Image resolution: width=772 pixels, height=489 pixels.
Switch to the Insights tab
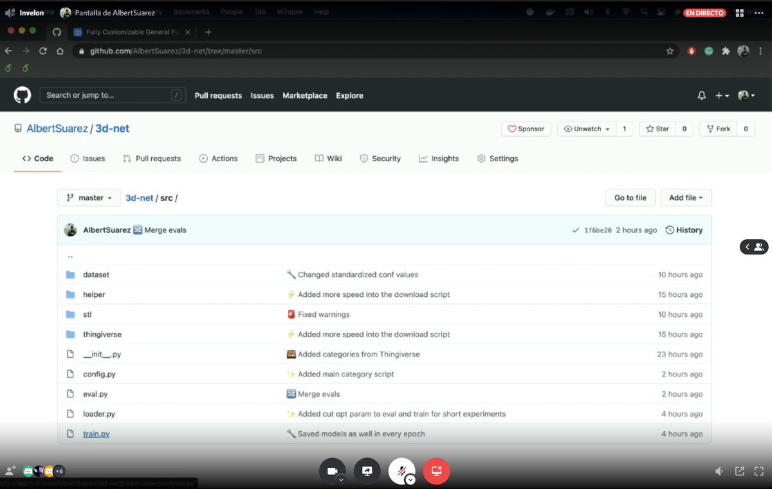pos(439,159)
